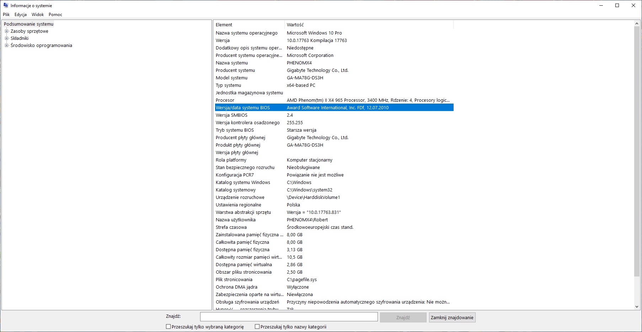Select the Dodatkowy opis systemu row
The image size is (642, 332).
(334, 48)
